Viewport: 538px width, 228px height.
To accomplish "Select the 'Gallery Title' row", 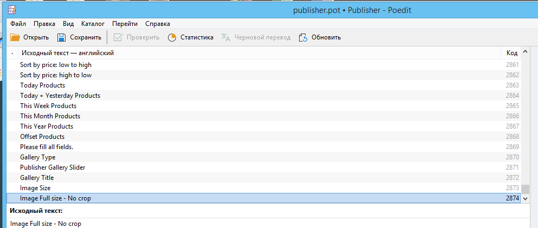I will click(x=263, y=178).
